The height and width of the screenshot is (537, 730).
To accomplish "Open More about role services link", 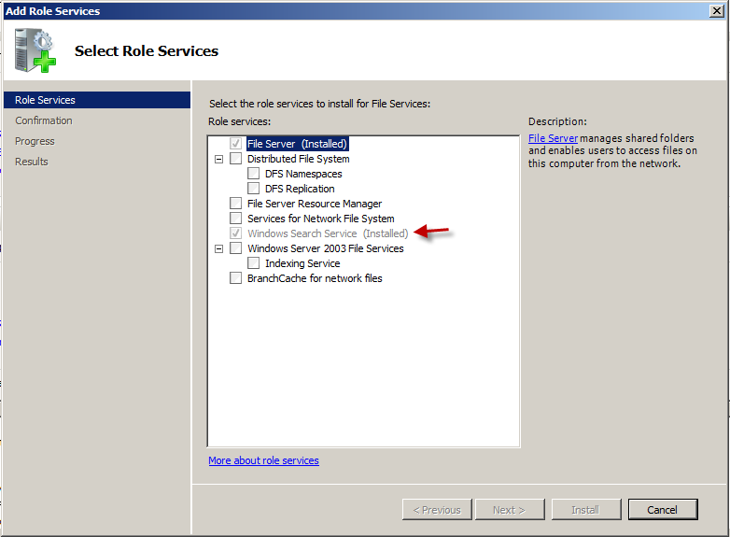I will [x=263, y=460].
